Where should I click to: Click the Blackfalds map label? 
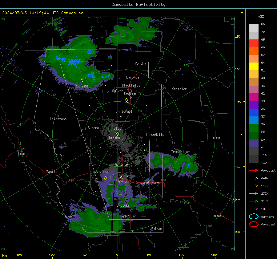pos(131,85)
